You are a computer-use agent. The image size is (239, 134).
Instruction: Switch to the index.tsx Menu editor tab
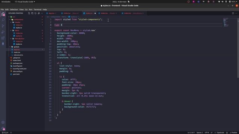(x=70, y=13)
